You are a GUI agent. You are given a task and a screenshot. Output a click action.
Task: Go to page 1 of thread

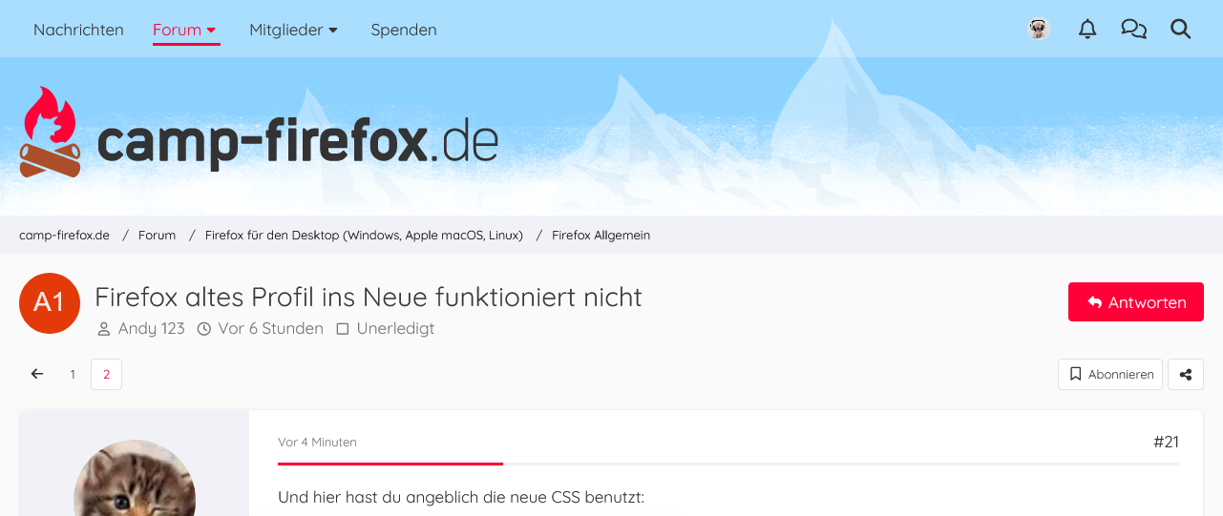tap(73, 375)
